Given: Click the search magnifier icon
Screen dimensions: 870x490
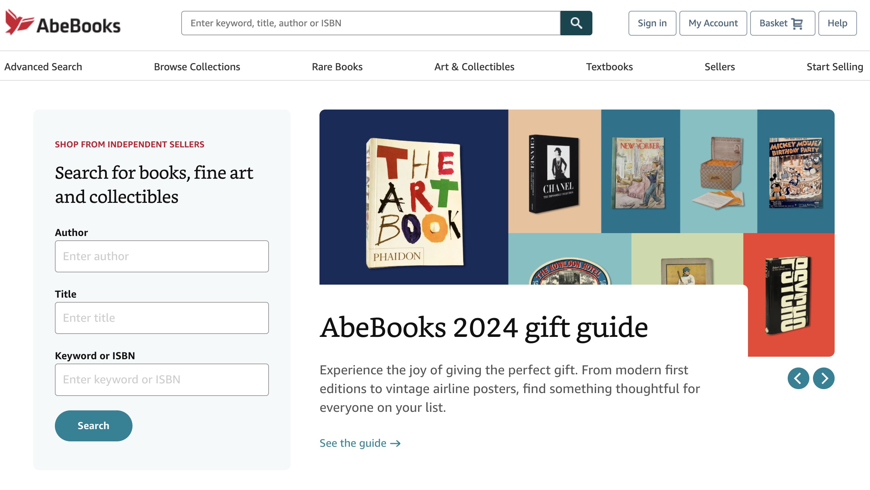Looking at the screenshot, I should (x=576, y=23).
